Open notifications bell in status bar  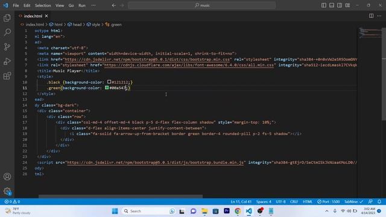point(379,201)
